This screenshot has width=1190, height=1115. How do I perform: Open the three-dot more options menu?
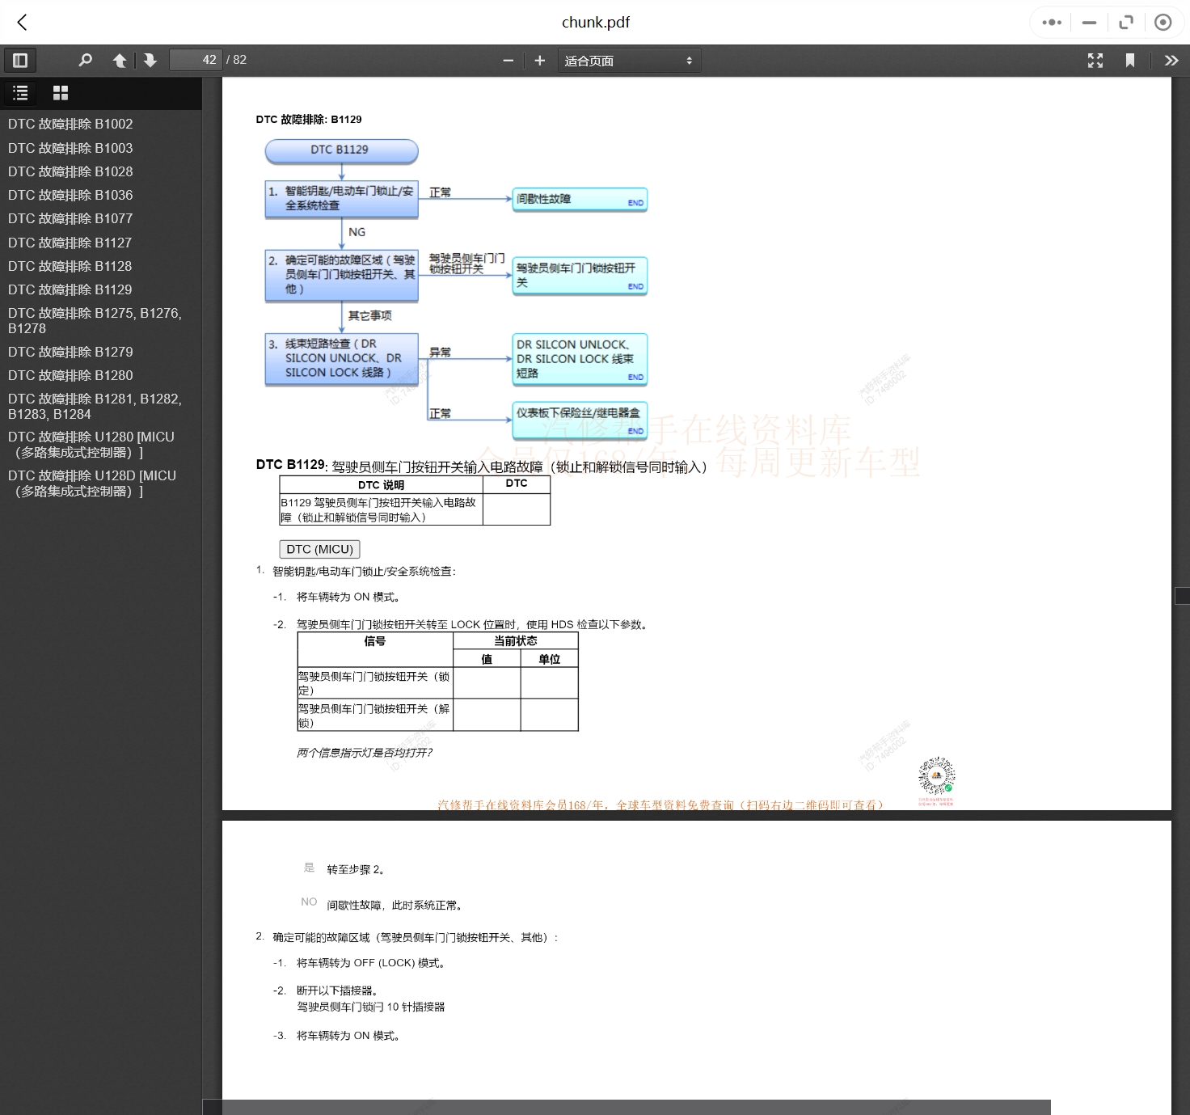pyautogui.click(x=1052, y=23)
